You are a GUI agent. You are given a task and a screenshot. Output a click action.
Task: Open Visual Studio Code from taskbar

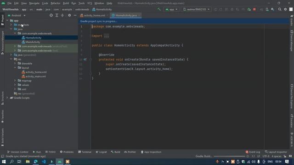click(44, 161)
